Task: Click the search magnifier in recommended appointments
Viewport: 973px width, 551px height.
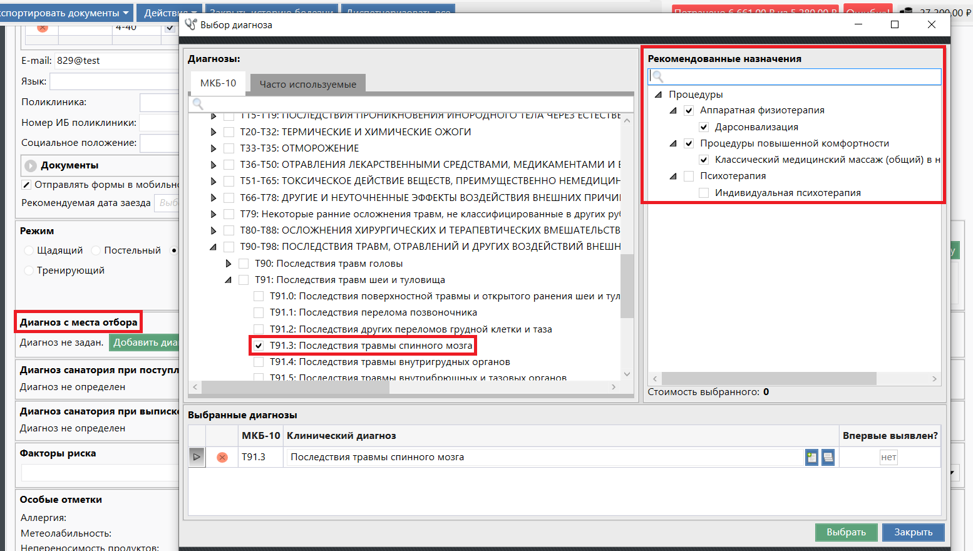Action: [657, 76]
